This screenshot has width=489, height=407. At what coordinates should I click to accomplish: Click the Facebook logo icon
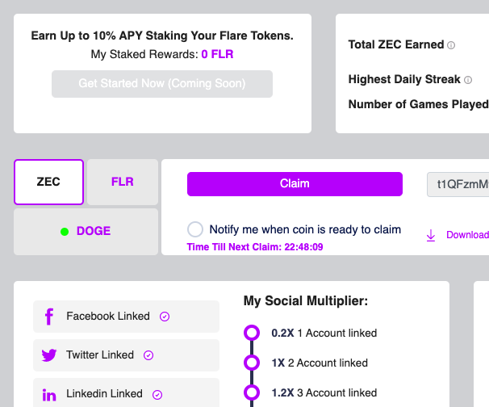(x=49, y=317)
